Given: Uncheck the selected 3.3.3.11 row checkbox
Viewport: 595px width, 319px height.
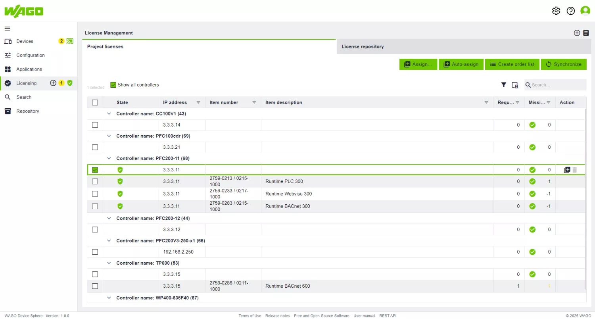Looking at the screenshot, I should click(x=95, y=170).
